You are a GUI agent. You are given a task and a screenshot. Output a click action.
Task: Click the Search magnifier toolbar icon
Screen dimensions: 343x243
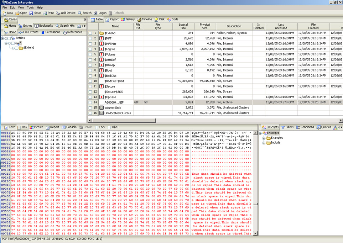click(x=80, y=13)
